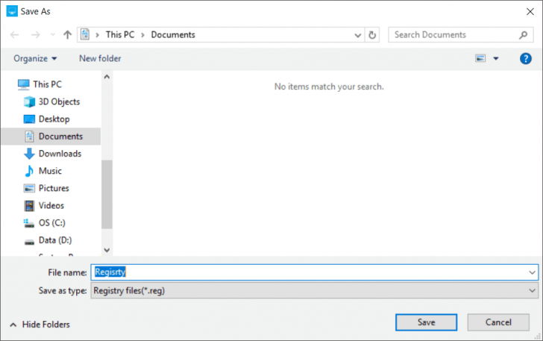543x341 pixels.
Task: Click the sidebar scrollbar thumb
Action: tap(107, 195)
